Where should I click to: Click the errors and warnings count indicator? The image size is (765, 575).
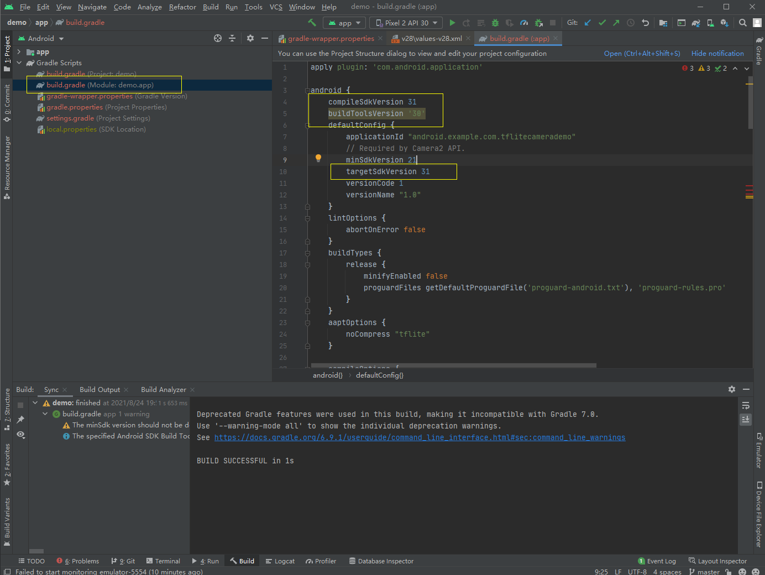click(704, 68)
